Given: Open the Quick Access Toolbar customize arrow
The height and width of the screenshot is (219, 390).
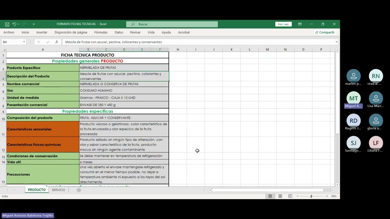Looking at the screenshot, I should [34, 24].
